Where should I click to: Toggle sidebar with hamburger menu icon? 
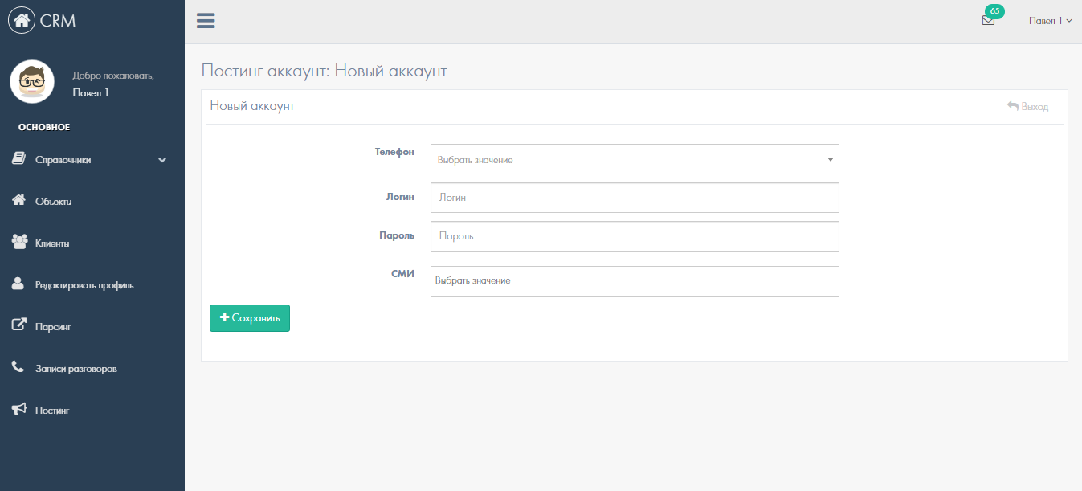pyautogui.click(x=206, y=21)
